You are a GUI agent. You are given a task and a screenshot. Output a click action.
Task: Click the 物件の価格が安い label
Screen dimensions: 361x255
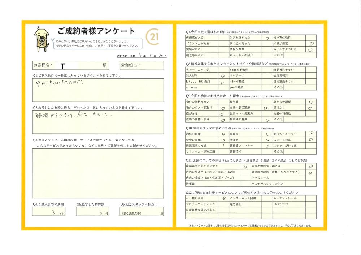(197, 102)
